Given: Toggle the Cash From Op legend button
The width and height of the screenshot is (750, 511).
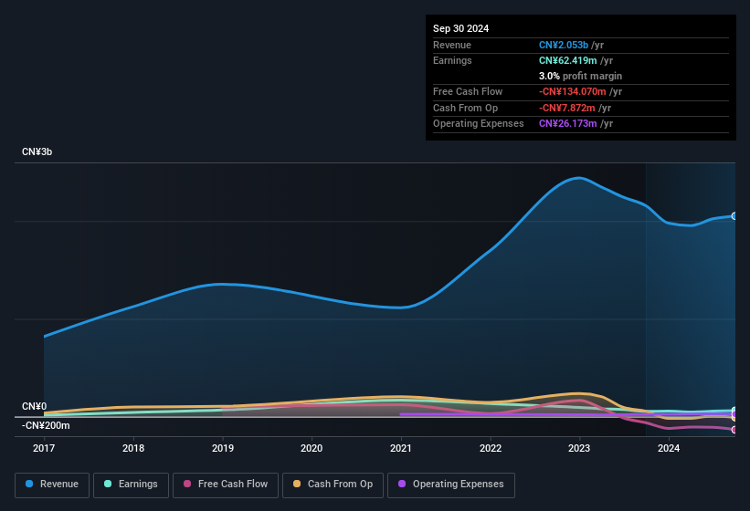Looking at the screenshot, I should pyautogui.click(x=333, y=485).
